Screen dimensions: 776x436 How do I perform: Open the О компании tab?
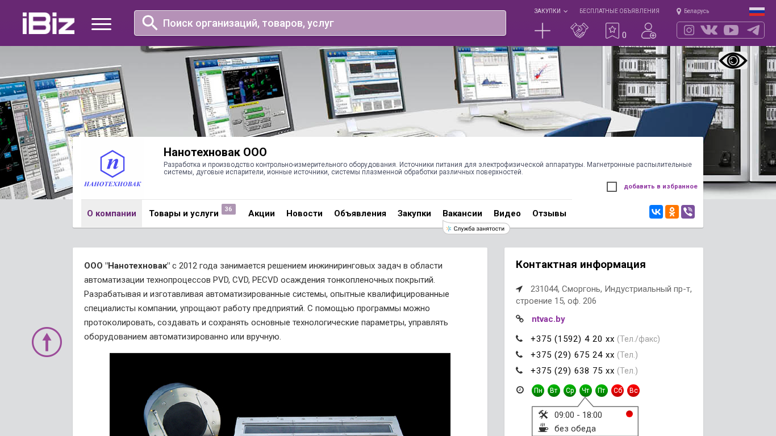[111, 213]
